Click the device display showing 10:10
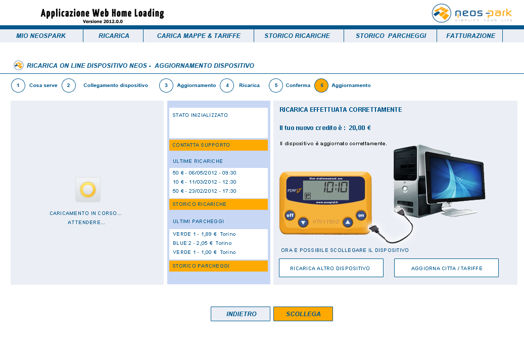The height and width of the screenshot is (346, 524). click(326, 190)
